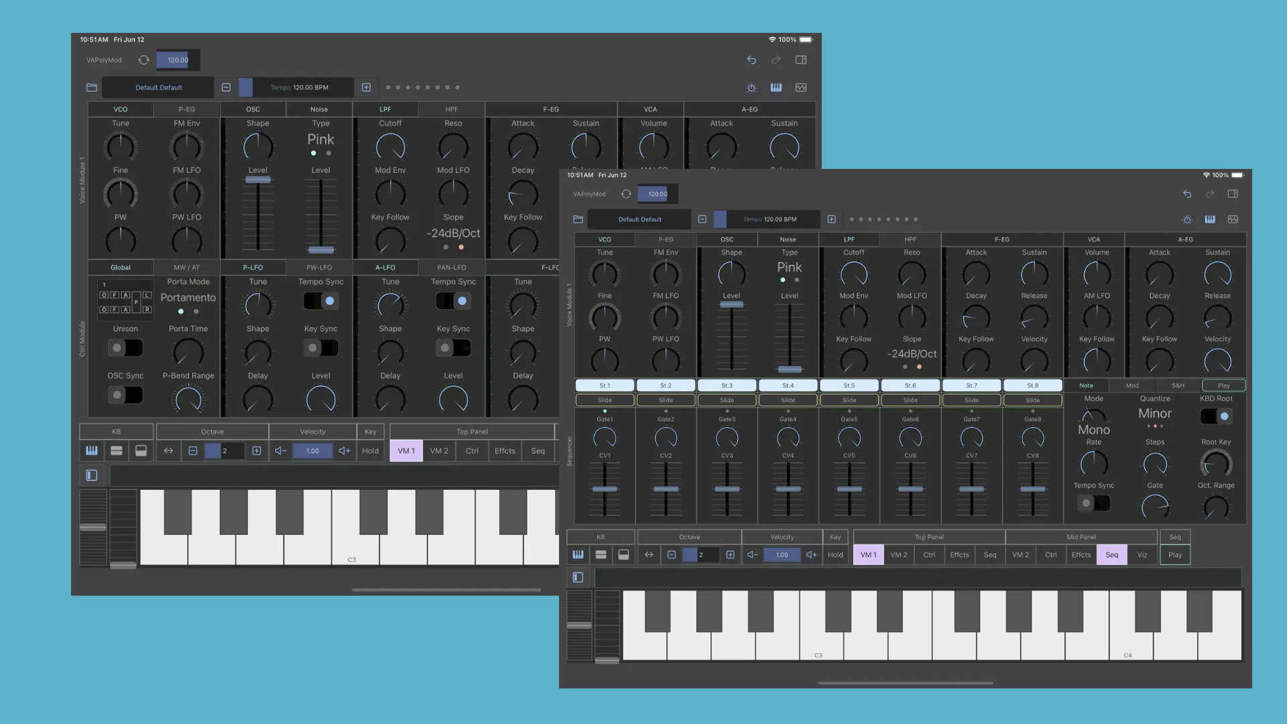Click Slide button under St.5 in front window
The width and height of the screenshot is (1287, 724).
tap(849, 400)
